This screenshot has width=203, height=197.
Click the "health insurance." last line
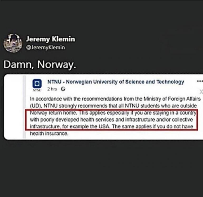49,133
